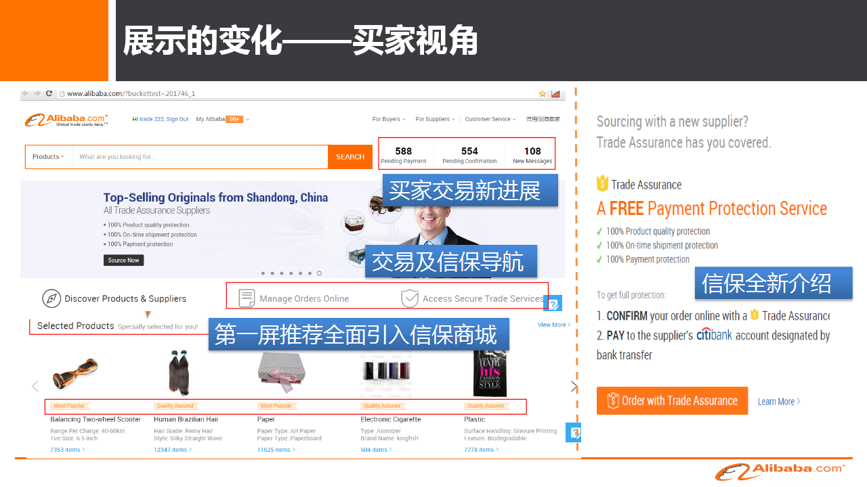Viewport: 867px width, 487px height.
Task: Select the first banner carousel dot
Action: (263, 273)
